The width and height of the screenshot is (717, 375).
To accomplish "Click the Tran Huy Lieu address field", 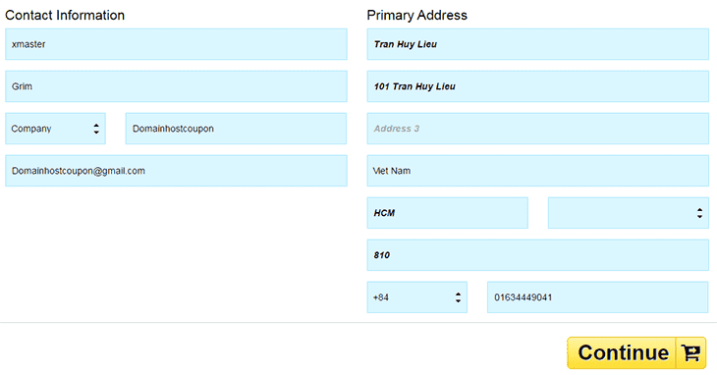I will [x=538, y=44].
